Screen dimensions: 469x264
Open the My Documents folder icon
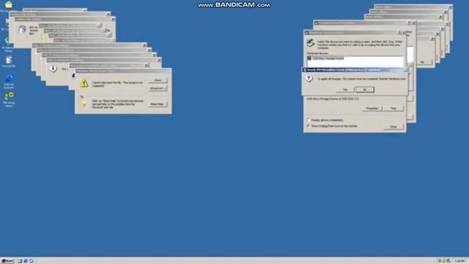8,5
